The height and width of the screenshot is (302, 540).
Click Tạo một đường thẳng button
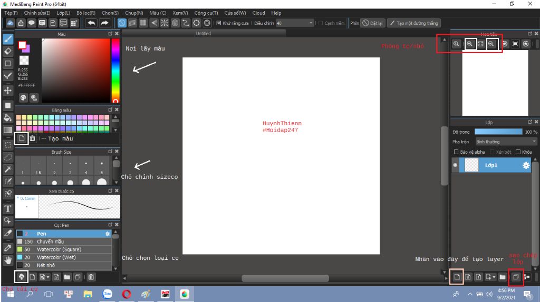click(413, 23)
